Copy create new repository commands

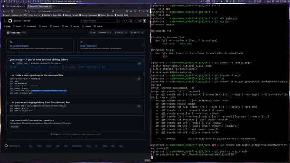tap(139, 79)
